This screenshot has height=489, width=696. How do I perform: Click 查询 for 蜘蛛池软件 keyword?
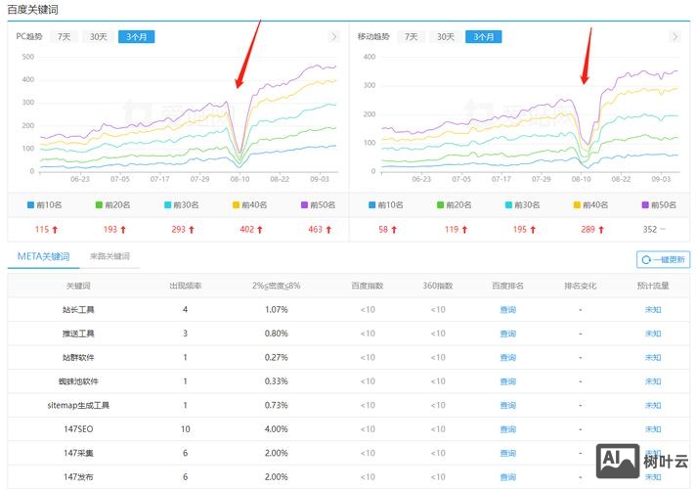point(507,381)
